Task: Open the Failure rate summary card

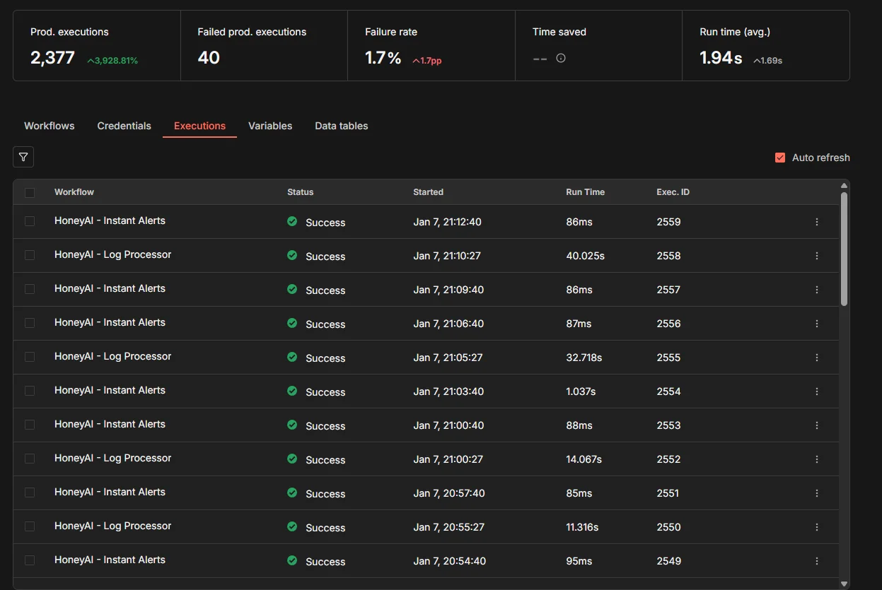Action: click(431, 45)
